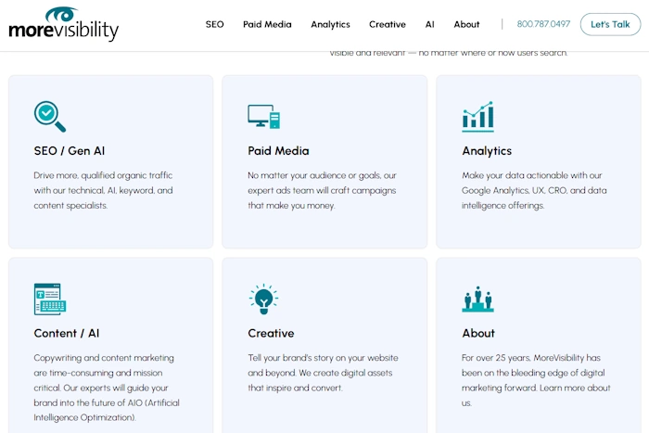Open the AI navigation item
Screen dimensions: 649x433
pyautogui.click(x=429, y=24)
